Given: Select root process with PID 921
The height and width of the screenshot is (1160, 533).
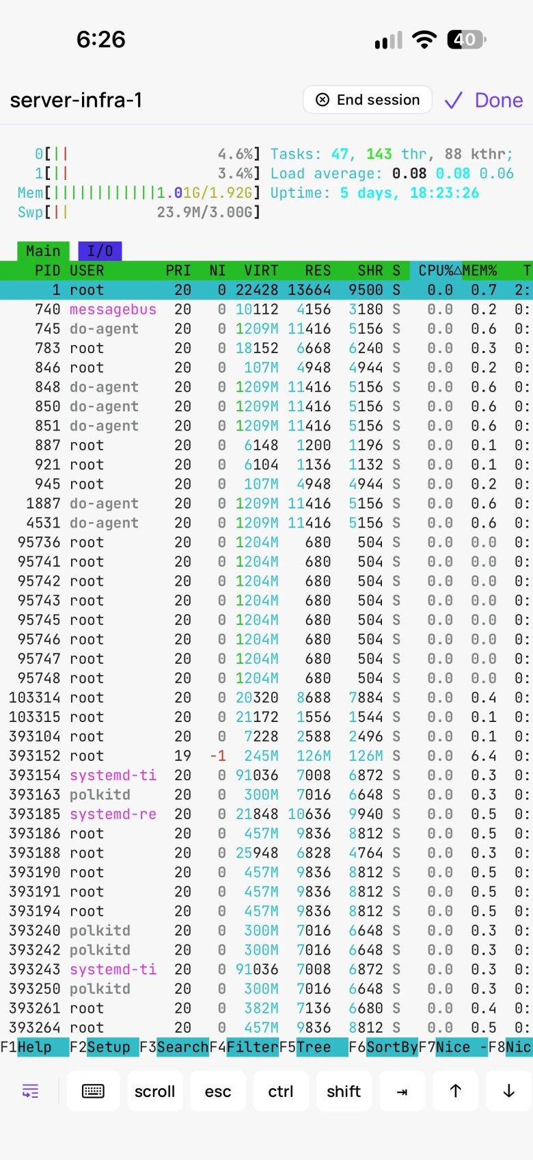Looking at the screenshot, I should [266, 465].
